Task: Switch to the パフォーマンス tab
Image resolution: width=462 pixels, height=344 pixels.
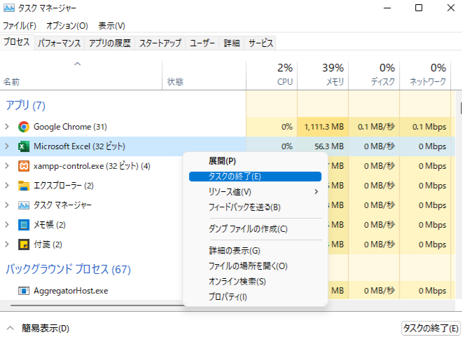Action: point(59,43)
